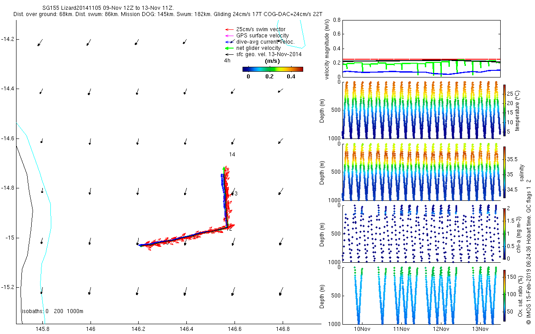The height and width of the screenshot is (334, 535).
Task: Click the '146.2' longitude tick label
Action: coord(138,329)
